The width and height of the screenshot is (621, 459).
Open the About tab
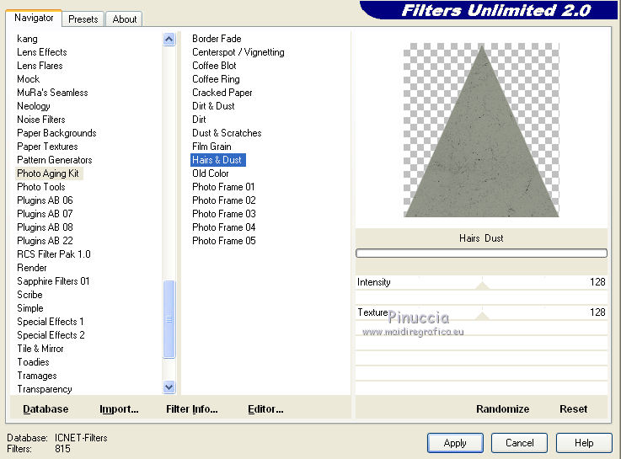pos(125,19)
